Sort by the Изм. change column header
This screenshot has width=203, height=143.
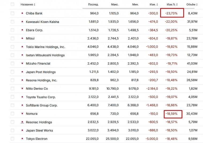click(x=153, y=5)
